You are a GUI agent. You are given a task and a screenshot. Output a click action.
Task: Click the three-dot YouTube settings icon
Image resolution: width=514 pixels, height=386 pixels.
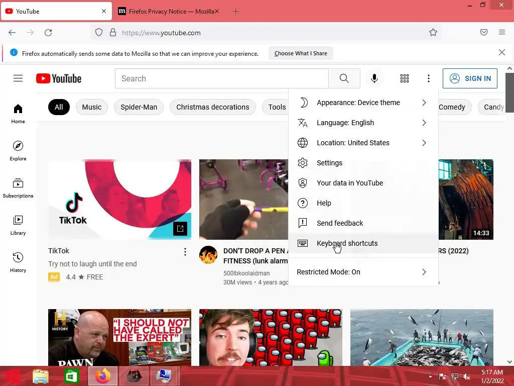click(429, 78)
